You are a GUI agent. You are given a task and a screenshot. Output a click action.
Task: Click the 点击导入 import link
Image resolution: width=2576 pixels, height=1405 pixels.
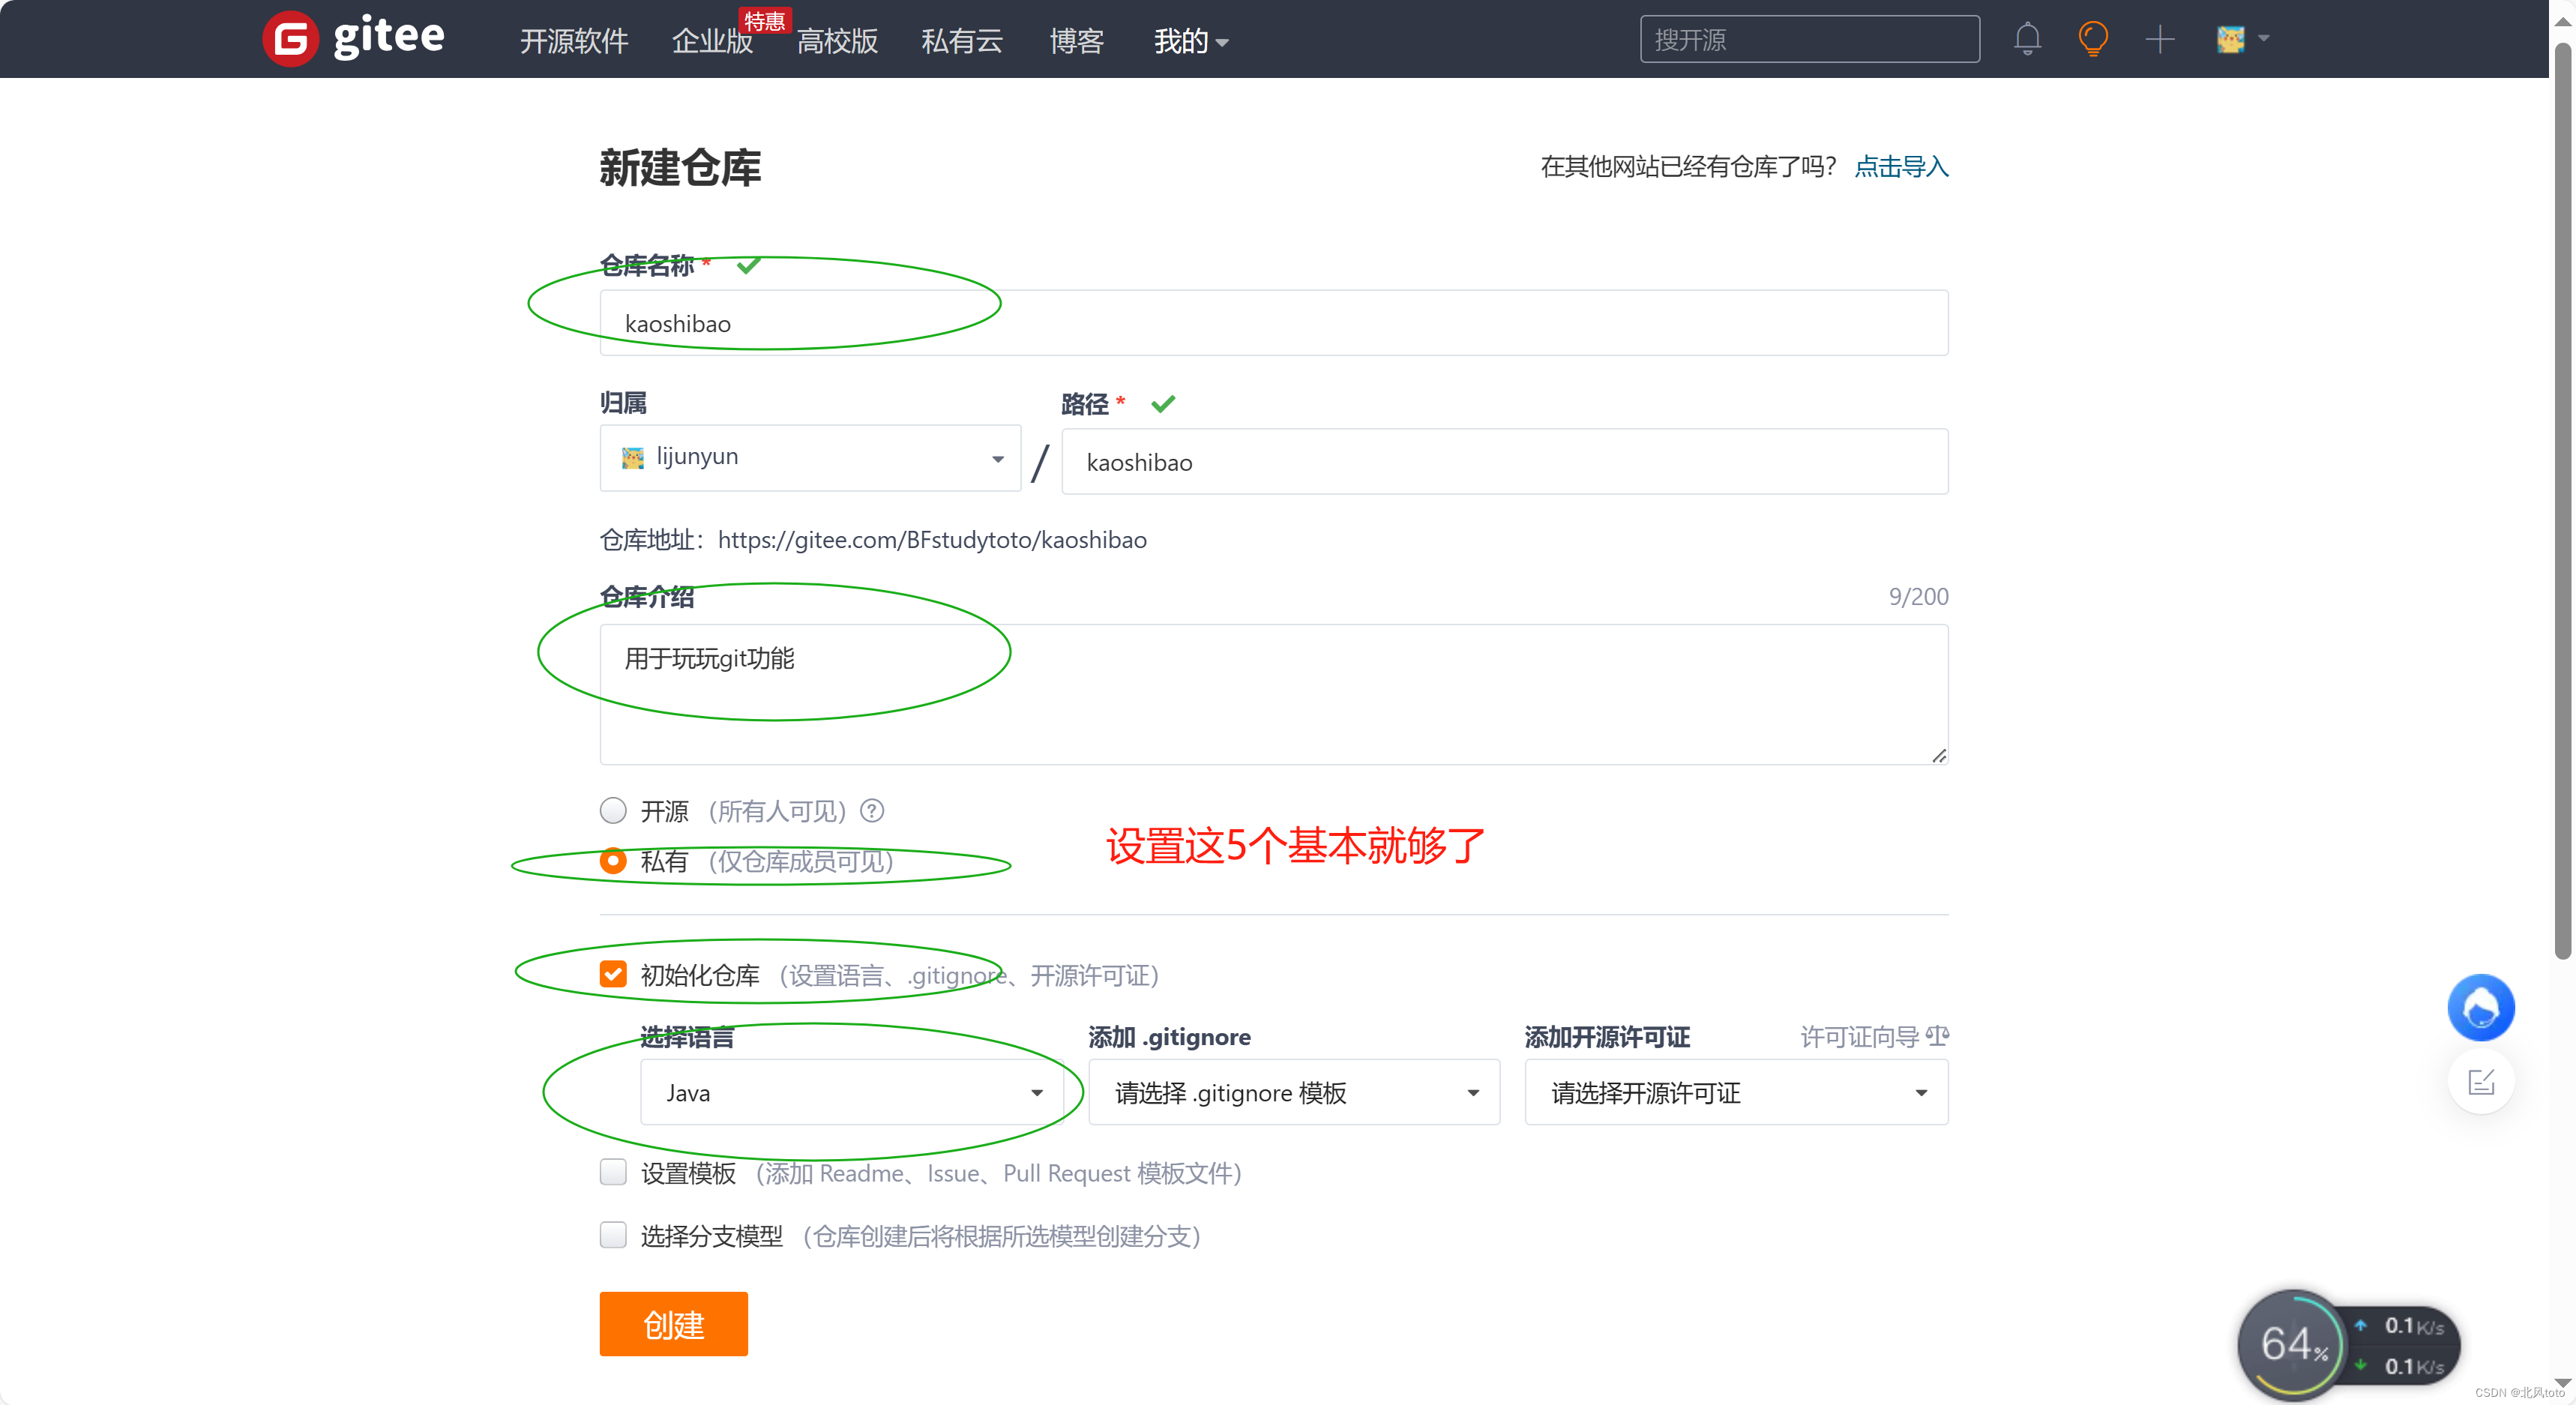(x=1901, y=166)
